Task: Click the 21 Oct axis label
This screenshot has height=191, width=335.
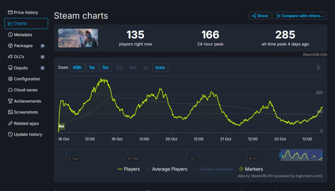Action: tap(226, 139)
